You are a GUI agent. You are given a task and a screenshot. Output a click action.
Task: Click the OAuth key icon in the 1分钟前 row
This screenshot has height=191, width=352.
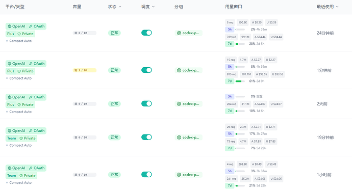click(x=31, y=64)
